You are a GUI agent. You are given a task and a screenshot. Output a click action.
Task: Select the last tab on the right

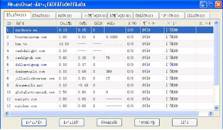coord(198,15)
